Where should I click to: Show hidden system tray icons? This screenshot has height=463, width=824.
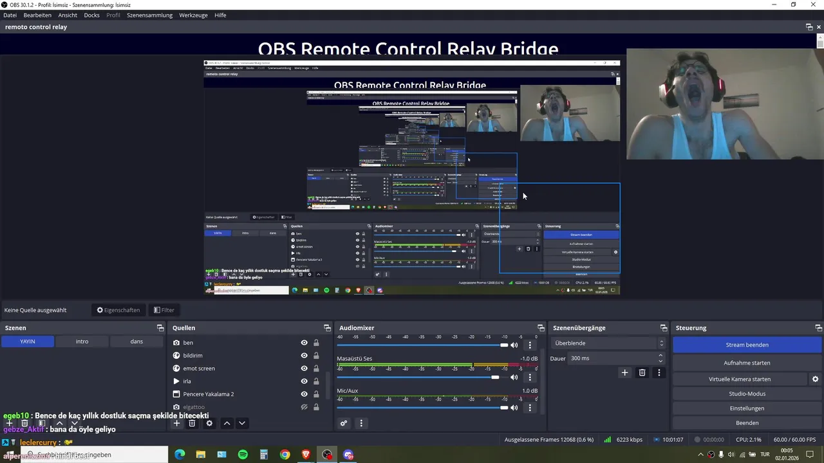pyautogui.click(x=700, y=455)
